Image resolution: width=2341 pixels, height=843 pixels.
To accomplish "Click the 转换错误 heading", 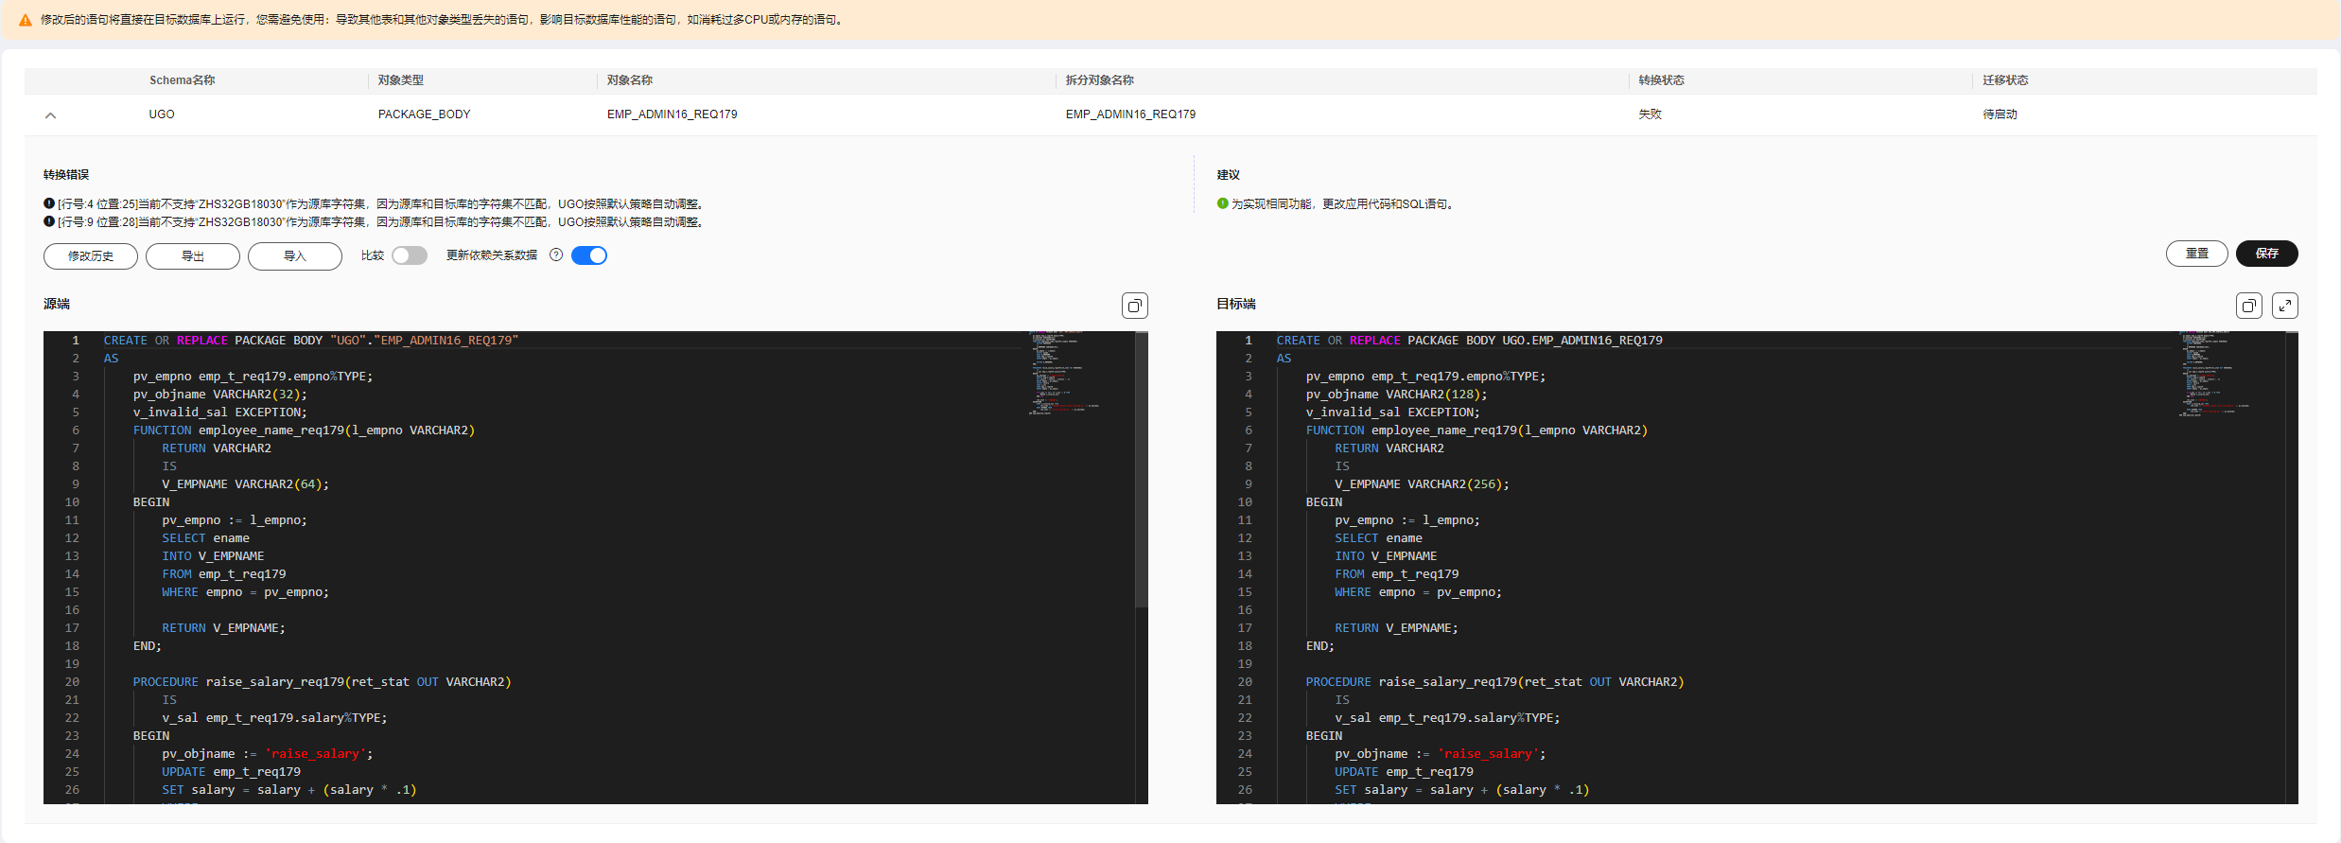I will click(x=66, y=175).
